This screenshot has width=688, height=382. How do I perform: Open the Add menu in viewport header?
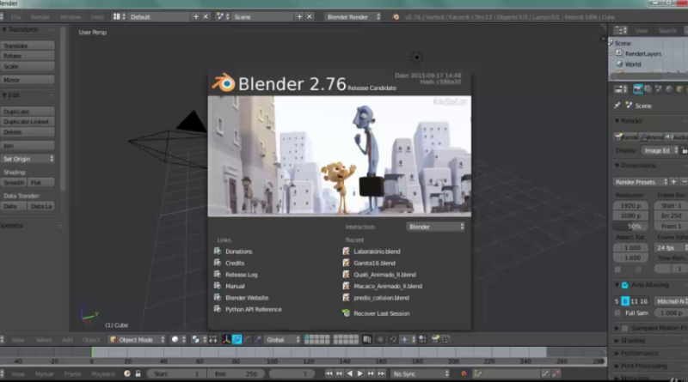pyautogui.click(x=67, y=339)
